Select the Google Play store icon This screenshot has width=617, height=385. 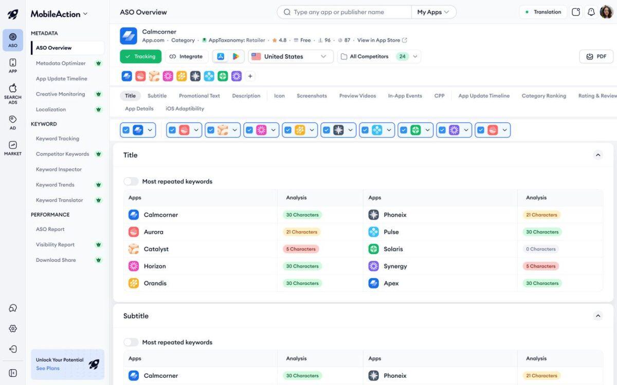tap(235, 56)
